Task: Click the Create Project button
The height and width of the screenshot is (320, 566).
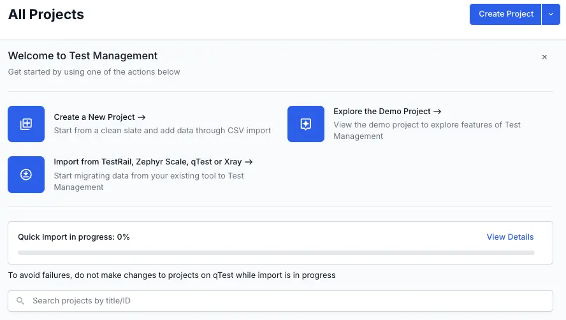Action: point(505,14)
